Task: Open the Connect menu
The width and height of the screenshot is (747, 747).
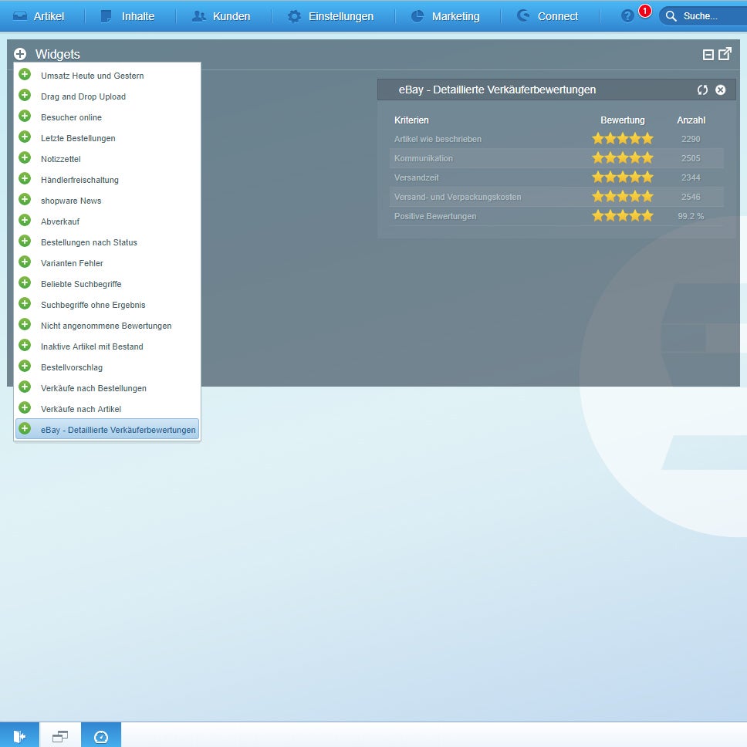Action: pos(548,16)
